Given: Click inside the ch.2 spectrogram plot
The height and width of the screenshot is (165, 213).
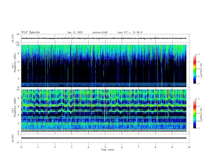Looking at the screenshot, I should (x=104, y=111).
